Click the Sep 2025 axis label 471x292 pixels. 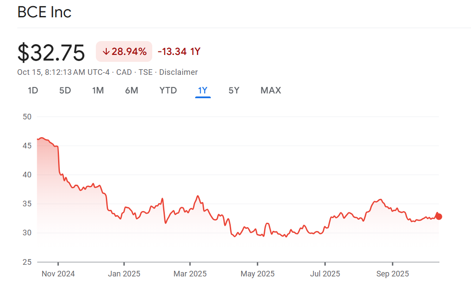pyautogui.click(x=392, y=274)
